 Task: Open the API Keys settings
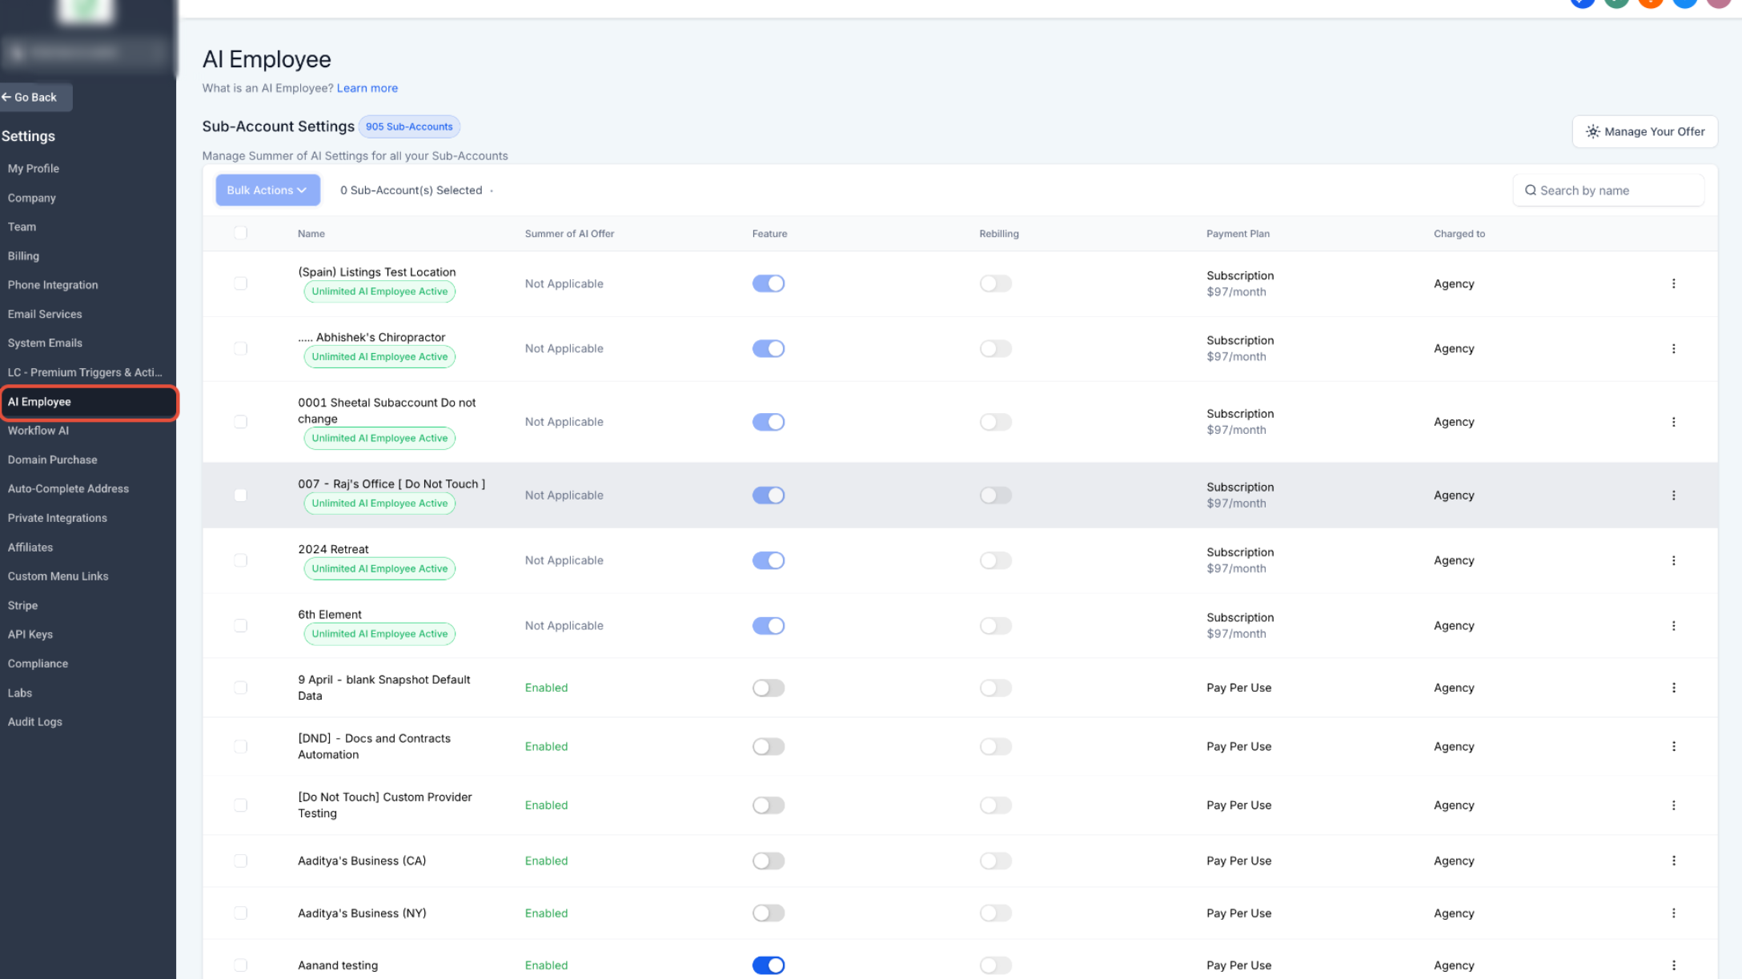(30, 635)
